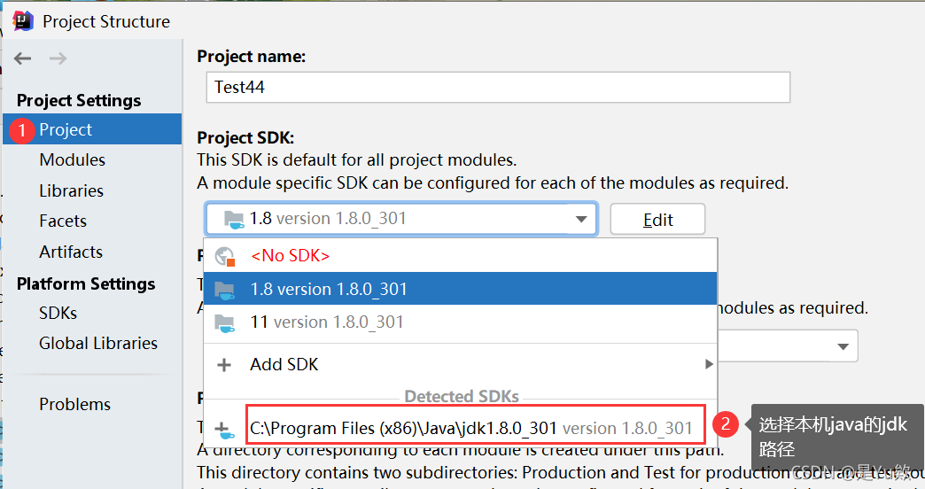
Task: Open the Libraries settings page
Action: 71,190
